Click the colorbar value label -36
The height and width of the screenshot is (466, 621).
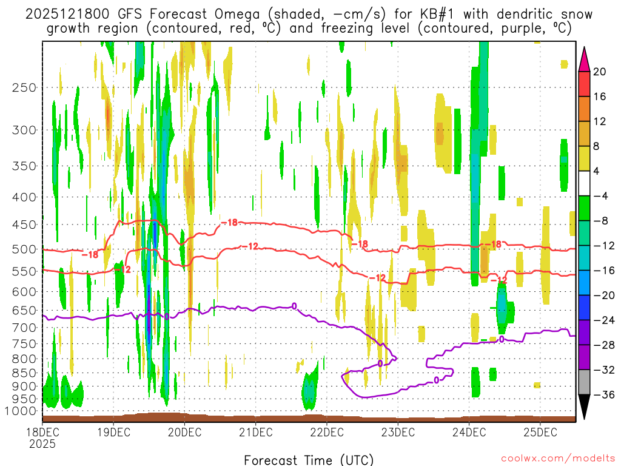pos(604,394)
